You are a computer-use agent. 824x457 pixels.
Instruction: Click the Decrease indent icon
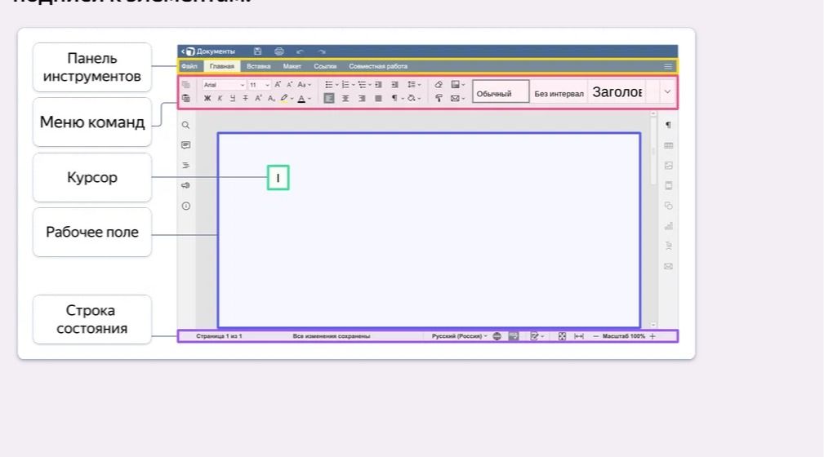point(378,85)
